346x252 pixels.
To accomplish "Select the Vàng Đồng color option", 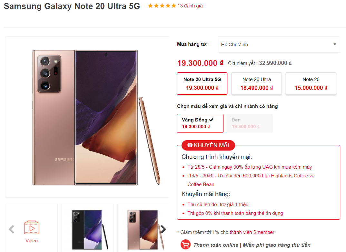I will coord(200,123).
